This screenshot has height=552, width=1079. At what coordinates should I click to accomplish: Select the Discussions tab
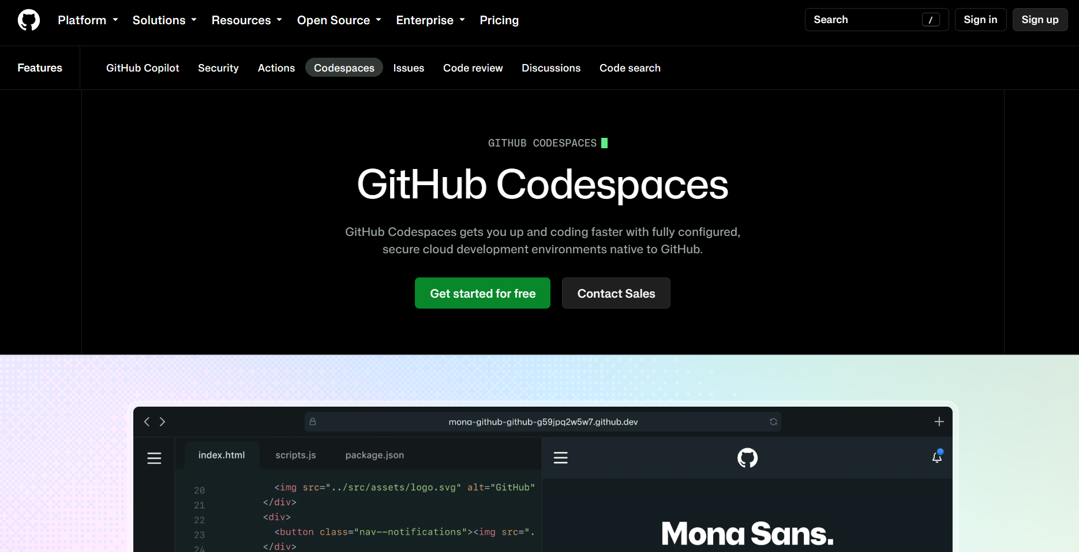click(551, 68)
